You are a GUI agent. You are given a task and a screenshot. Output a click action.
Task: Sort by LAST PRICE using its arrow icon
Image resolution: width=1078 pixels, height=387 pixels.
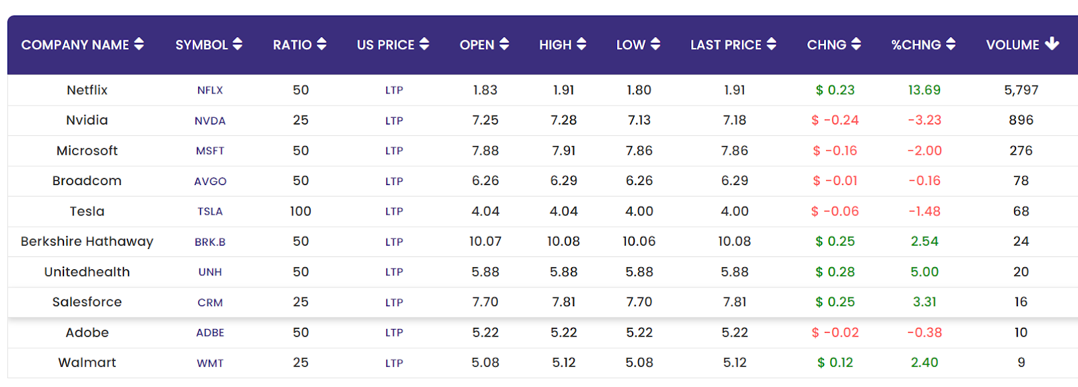click(x=771, y=44)
